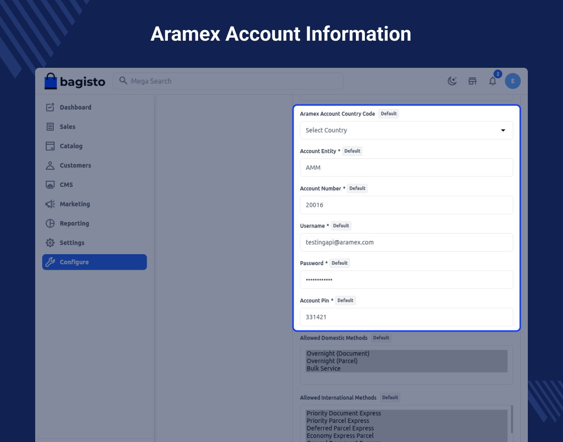This screenshot has height=442, width=563.
Task: Click Default badge beside Account Number
Action: click(357, 188)
